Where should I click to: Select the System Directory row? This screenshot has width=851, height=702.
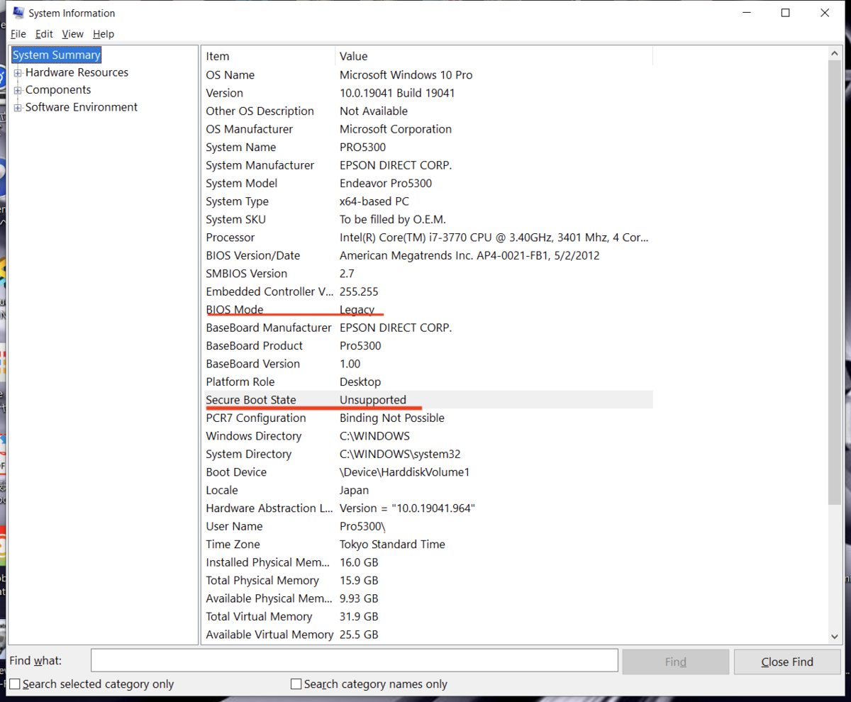428,454
